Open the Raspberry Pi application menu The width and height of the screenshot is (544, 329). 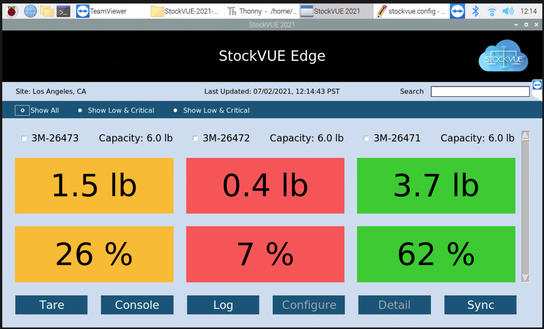click(x=11, y=11)
